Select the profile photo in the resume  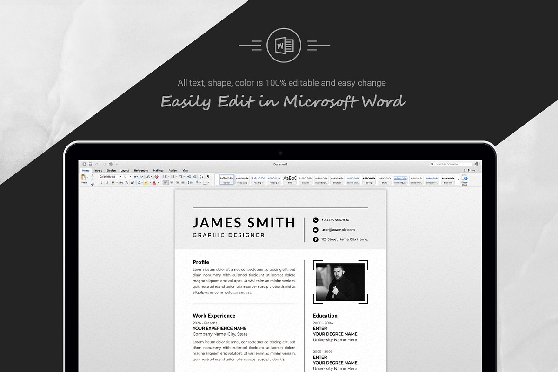340,282
